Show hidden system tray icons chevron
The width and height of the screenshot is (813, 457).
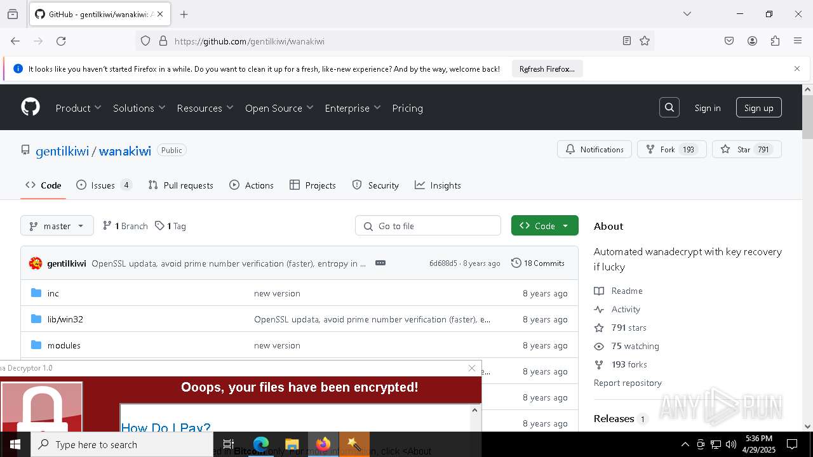pyautogui.click(x=685, y=444)
